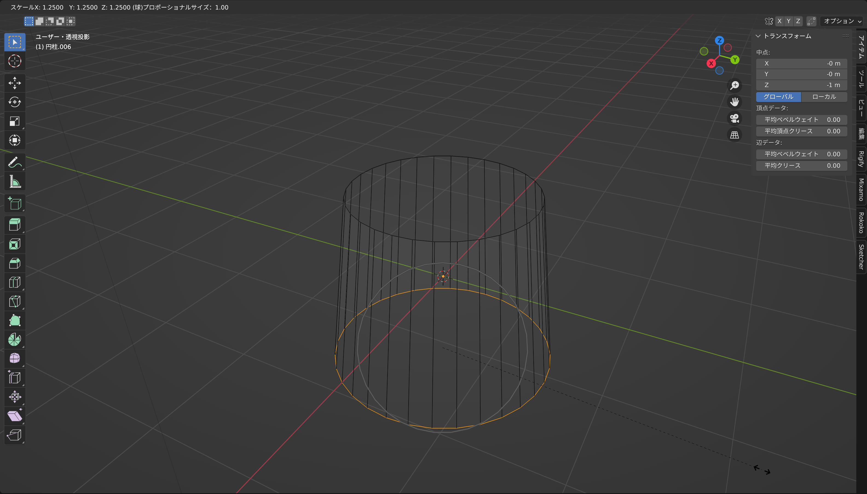This screenshot has width=867, height=494.
Task: Select the Select Box tool
Action: point(15,42)
